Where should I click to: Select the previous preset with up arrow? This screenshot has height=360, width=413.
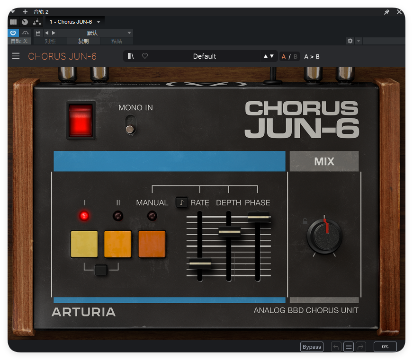pos(266,56)
